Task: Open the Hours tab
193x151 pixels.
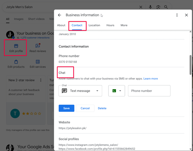Action: 110,25
